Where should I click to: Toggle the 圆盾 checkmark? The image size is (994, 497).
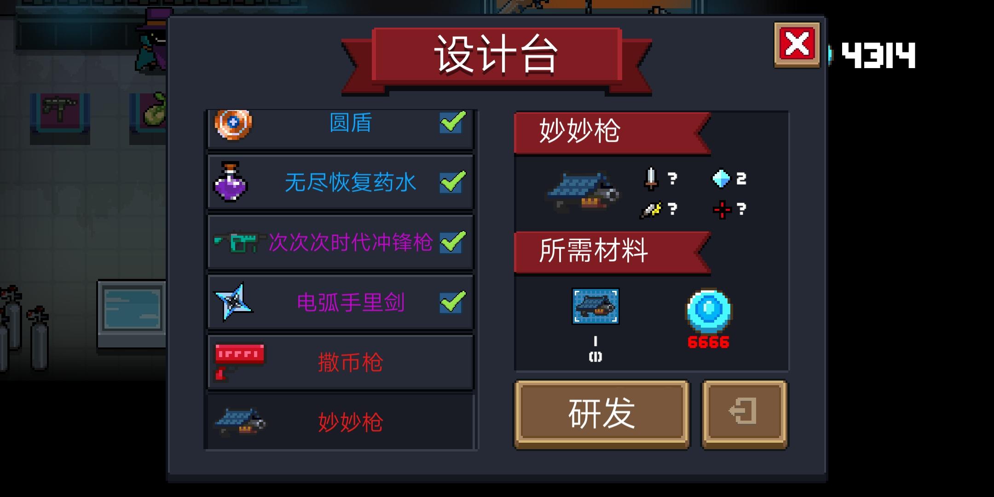coord(453,122)
